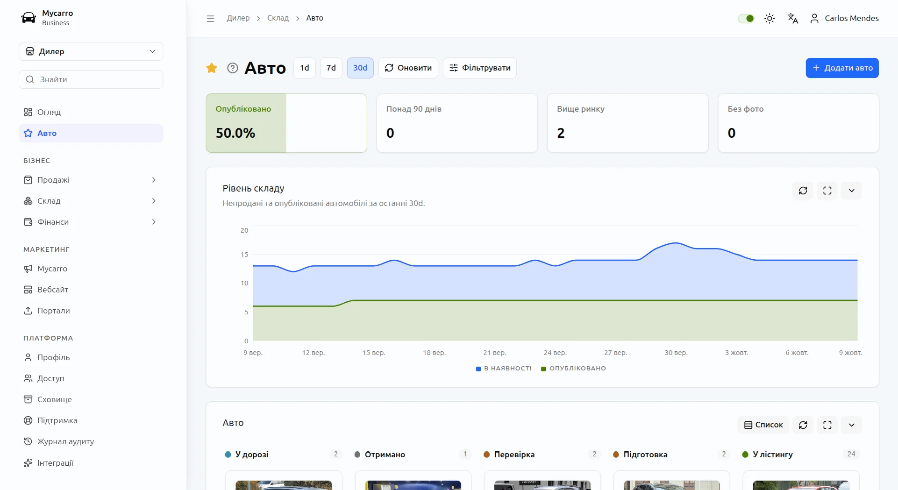Expand the Продажі sidebar section
The width and height of the screenshot is (898, 490).
(x=91, y=180)
